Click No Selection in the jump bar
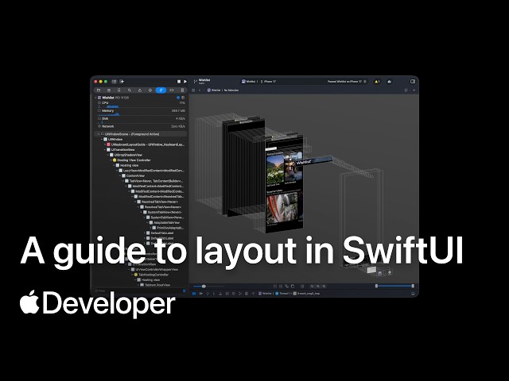Image resolution: width=509 pixels, height=381 pixels. click(x=231, y=90)
